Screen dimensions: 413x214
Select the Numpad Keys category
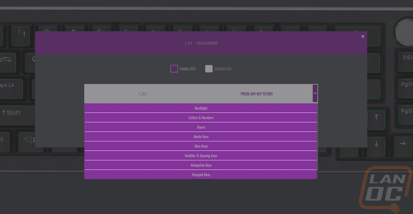pos(201,174)
